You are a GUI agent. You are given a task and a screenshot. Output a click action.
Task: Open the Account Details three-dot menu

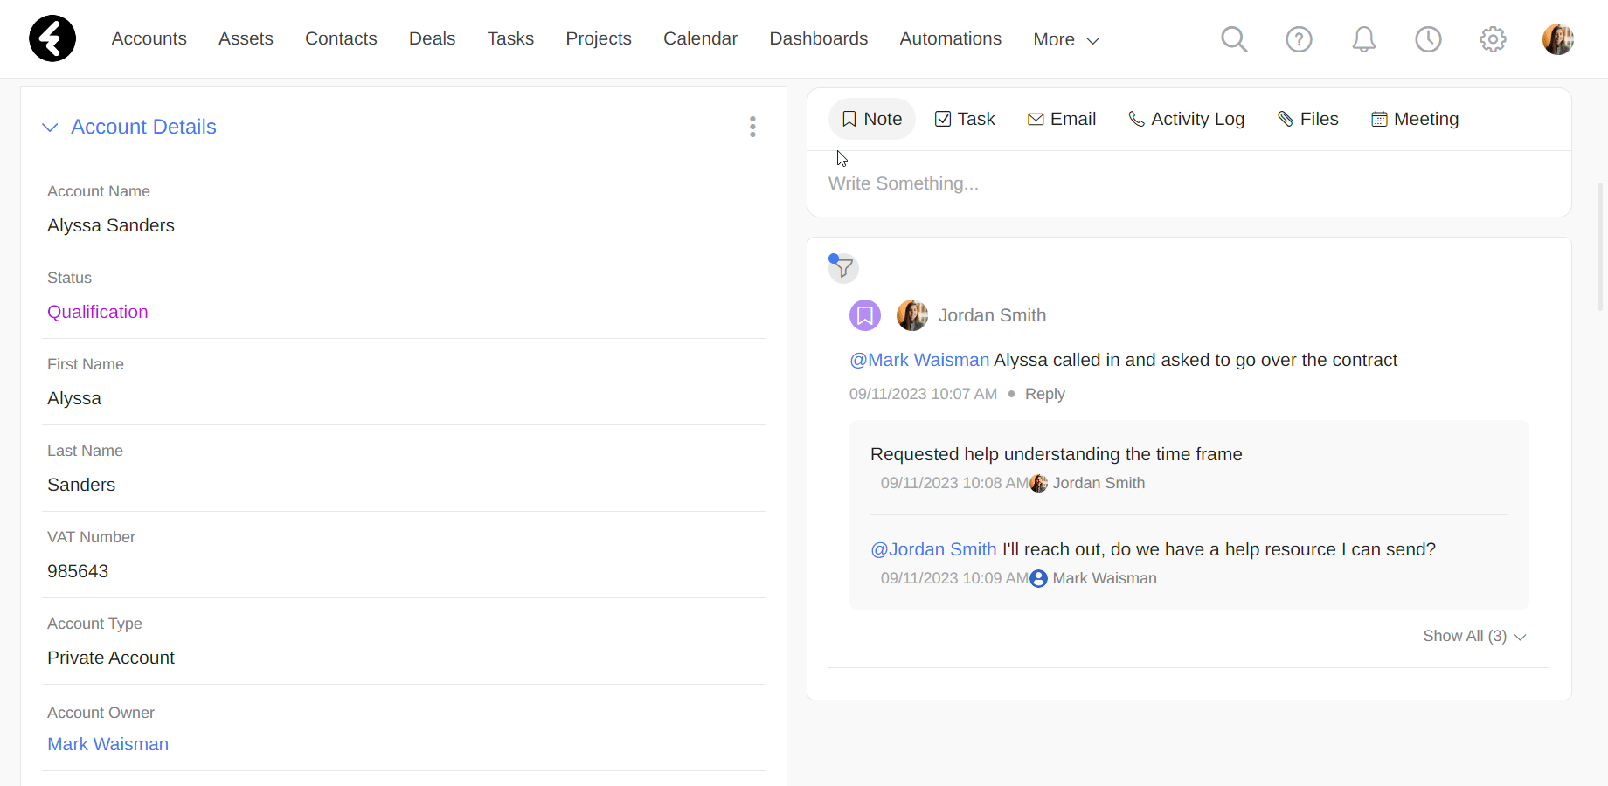(752, 127)
